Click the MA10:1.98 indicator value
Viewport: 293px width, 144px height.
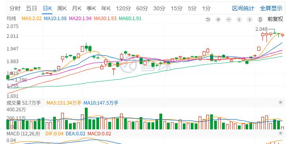coord(55,19)
